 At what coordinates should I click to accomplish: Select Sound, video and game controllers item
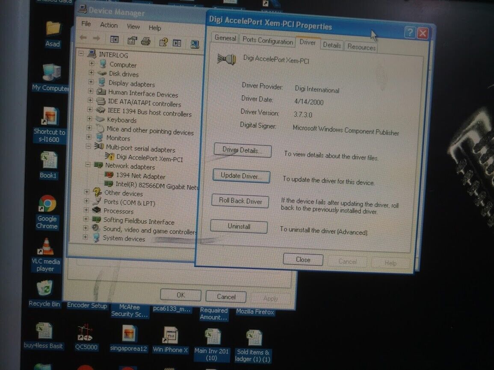pyautogui.click(x=150, y=230)
